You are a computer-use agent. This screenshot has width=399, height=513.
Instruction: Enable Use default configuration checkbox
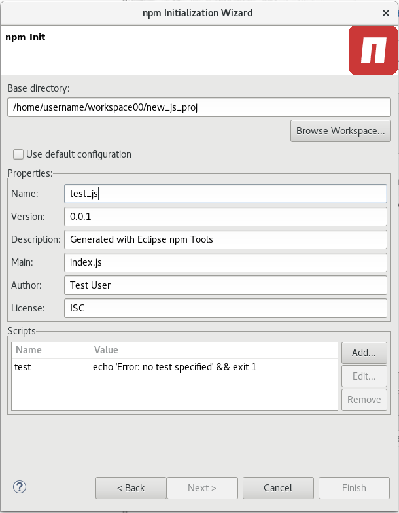pos(18,154)
